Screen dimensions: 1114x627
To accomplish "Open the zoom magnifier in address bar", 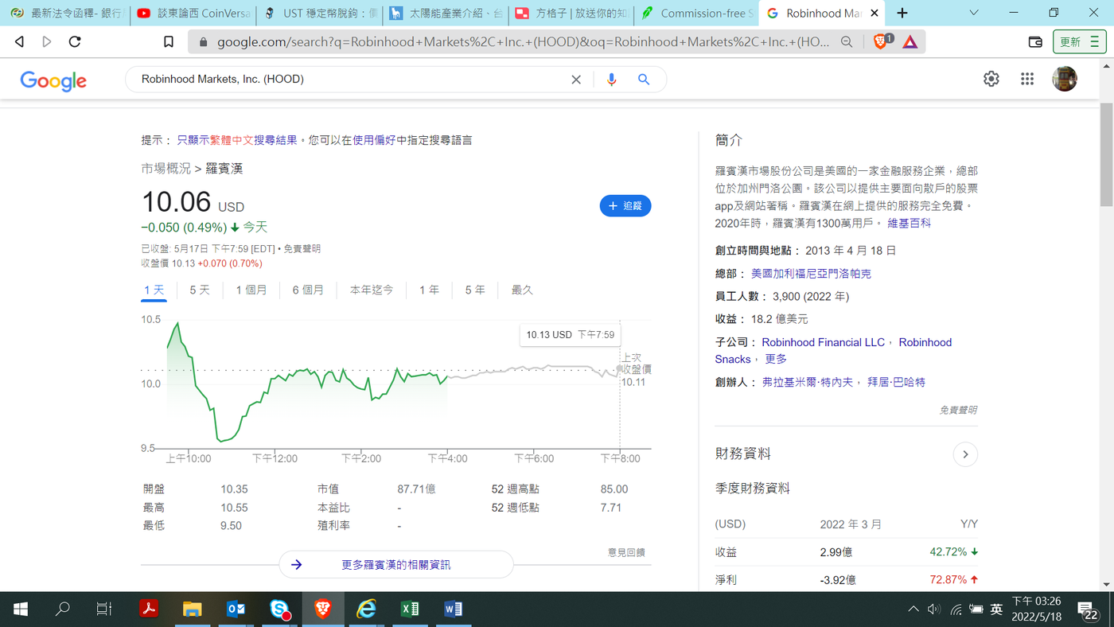I will (x=847, y=42).
